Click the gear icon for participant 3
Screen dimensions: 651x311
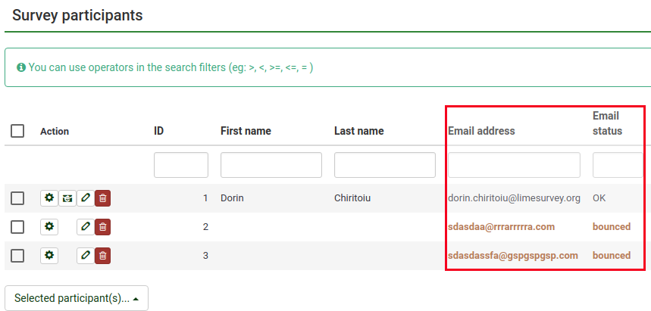49,255
